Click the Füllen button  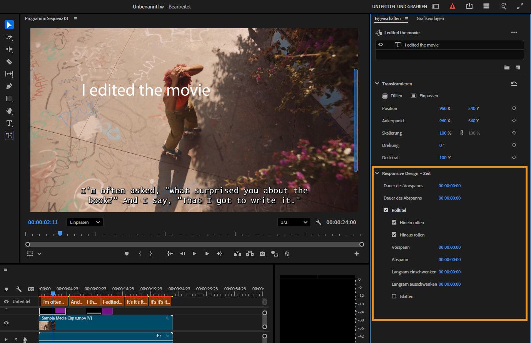(x=392, y=96)
